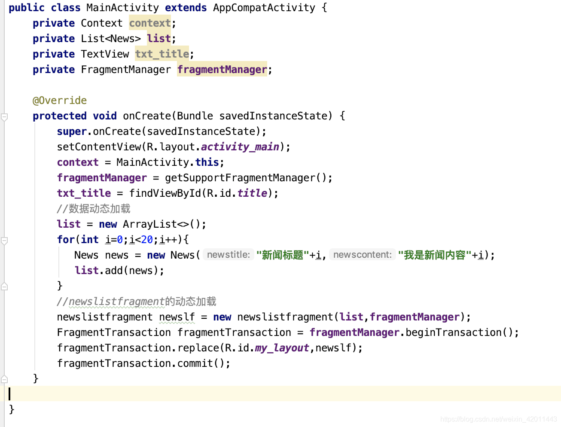Viewport: 561px width, 427px height.
Task: Click 'TextView' type in field declaration
Action: pyautogui.click(x=105, y=54)
